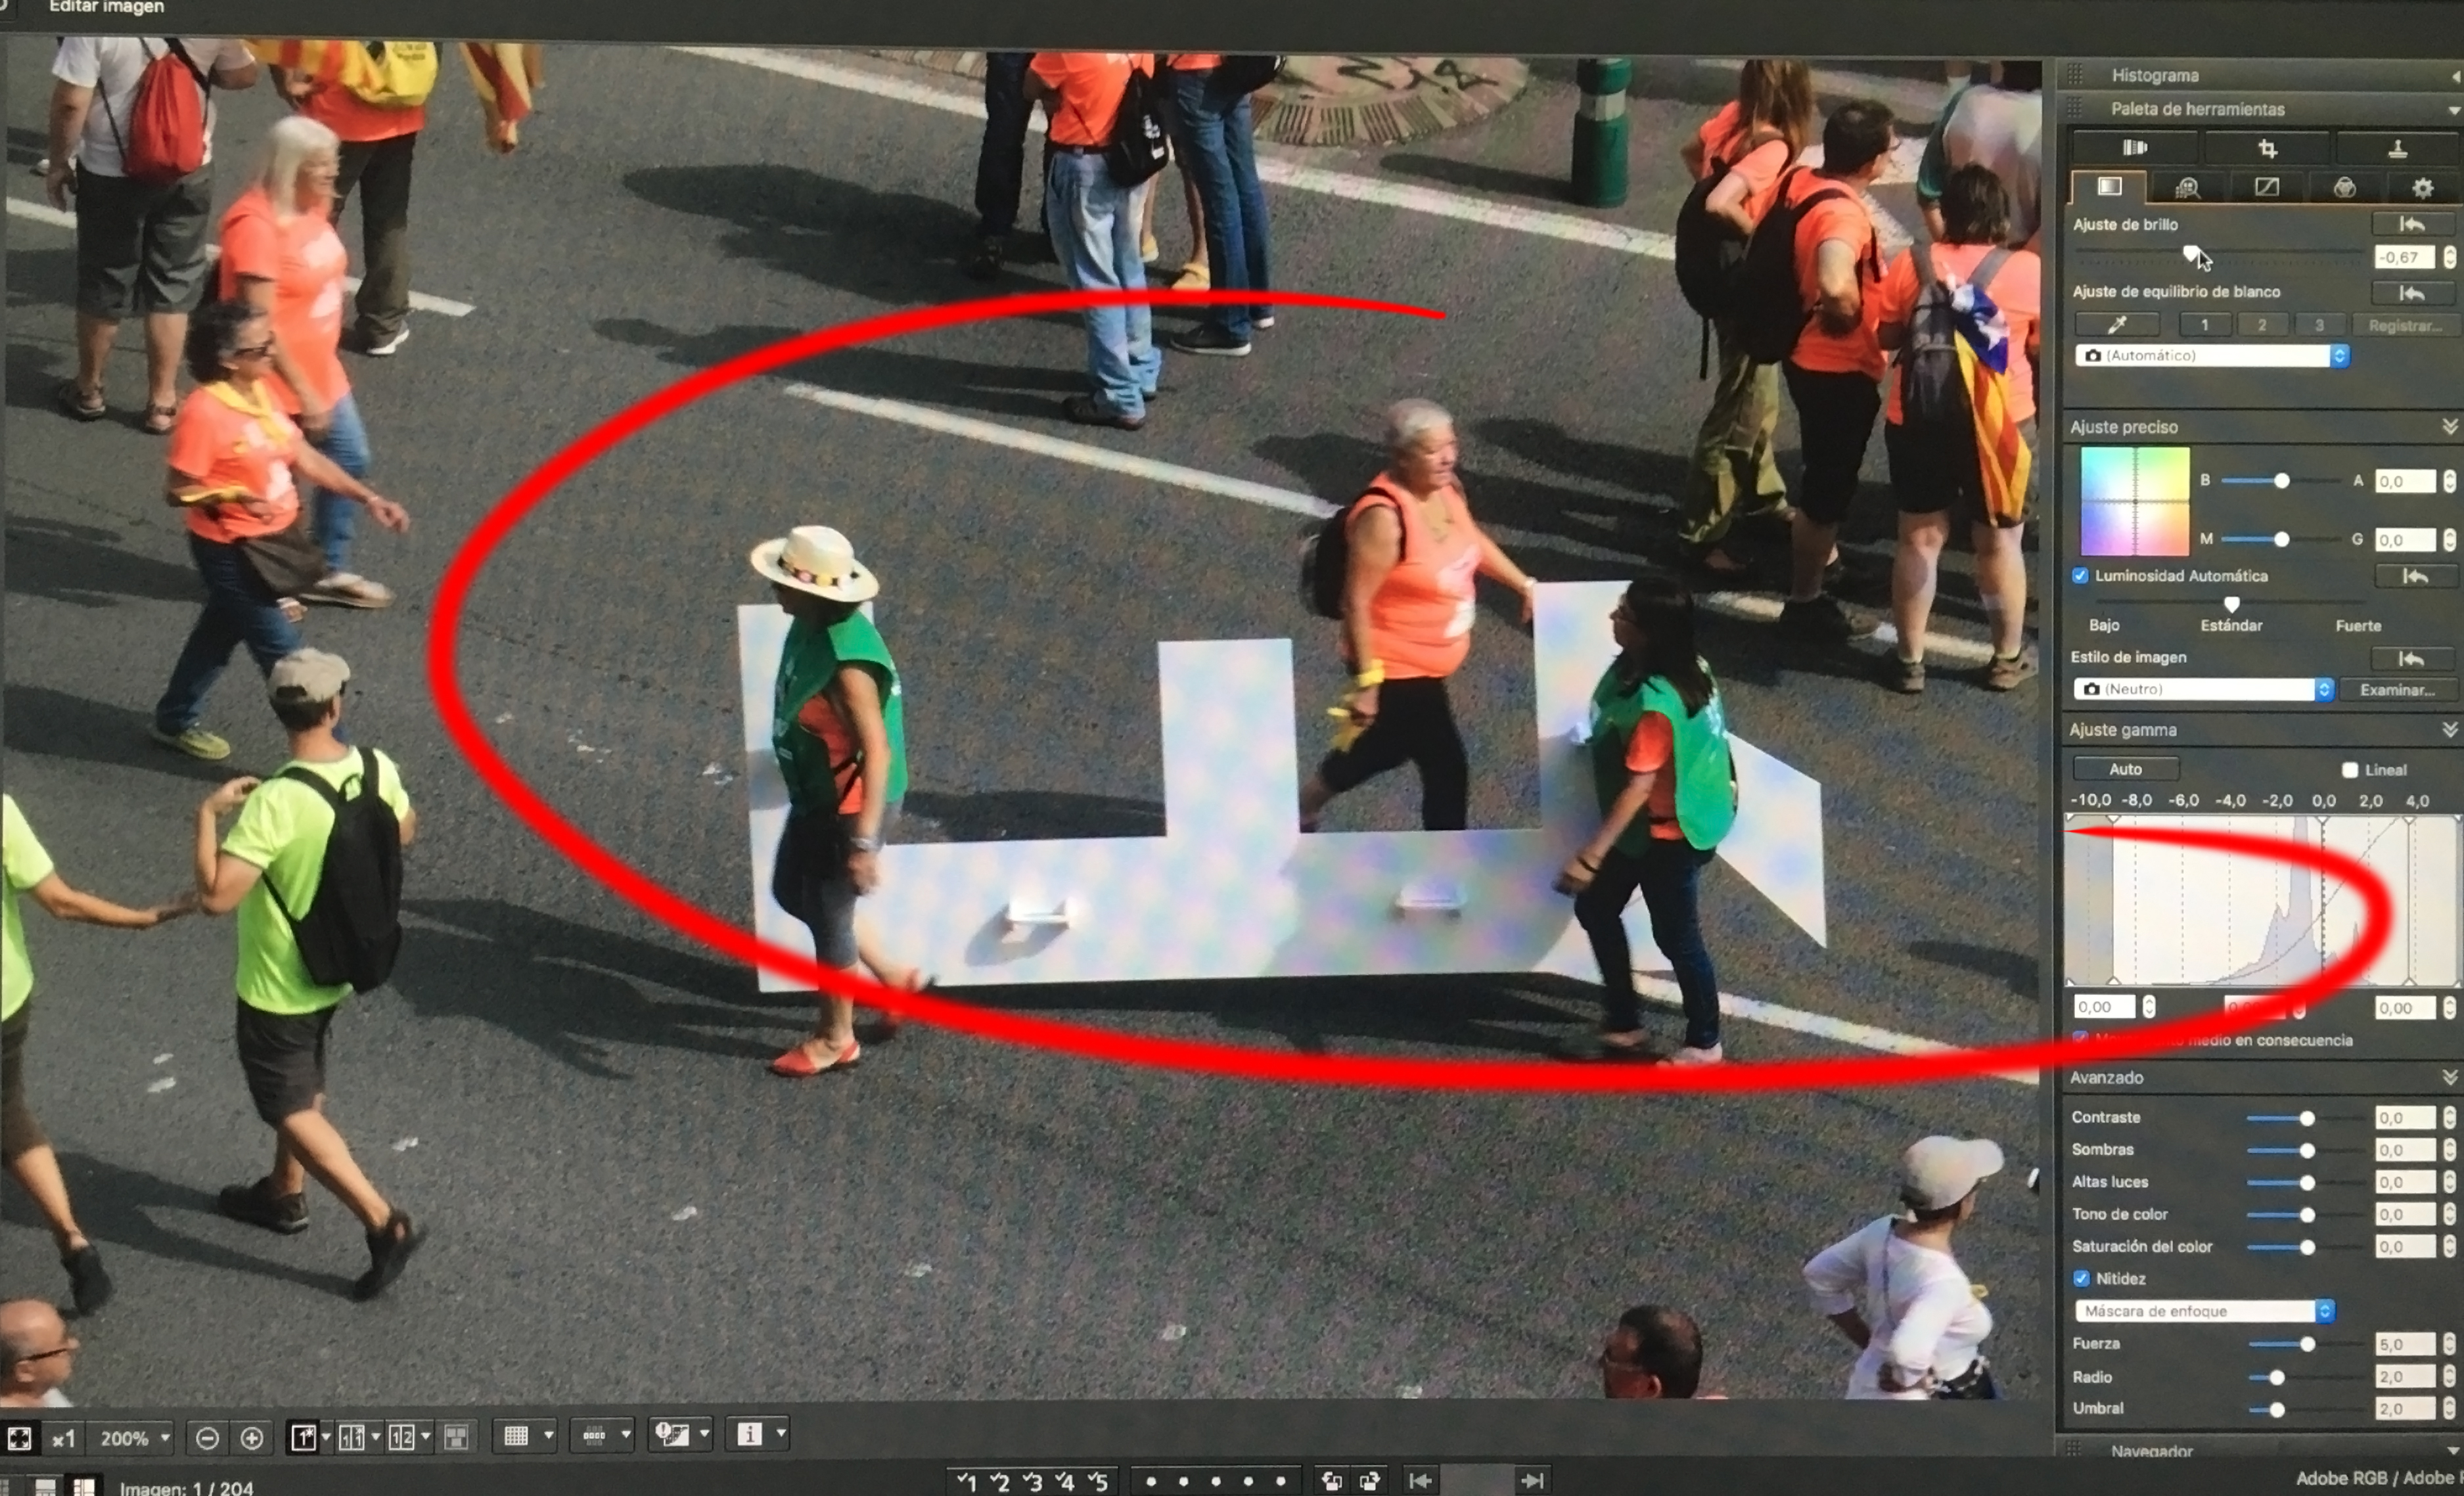2464x1496 pixels.
Task: Click the Auto gamma button
Action: click(x=2125, y=769)
